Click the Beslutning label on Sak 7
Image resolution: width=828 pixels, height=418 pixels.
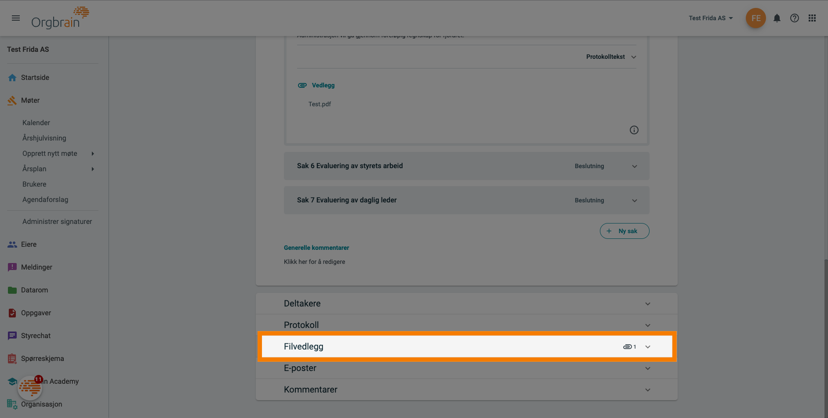click(589, 201)
